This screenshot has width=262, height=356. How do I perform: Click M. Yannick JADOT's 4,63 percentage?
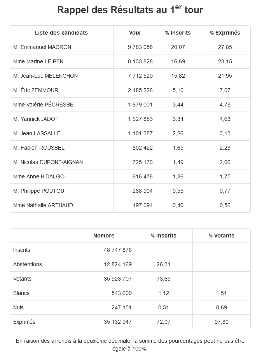[225, 119]
